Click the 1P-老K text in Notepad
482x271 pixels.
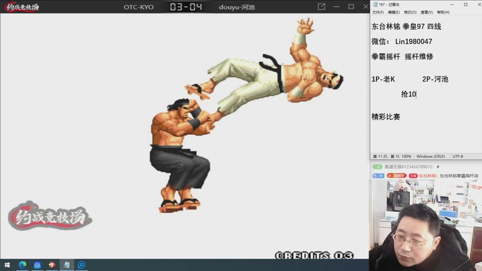(383, 79)
